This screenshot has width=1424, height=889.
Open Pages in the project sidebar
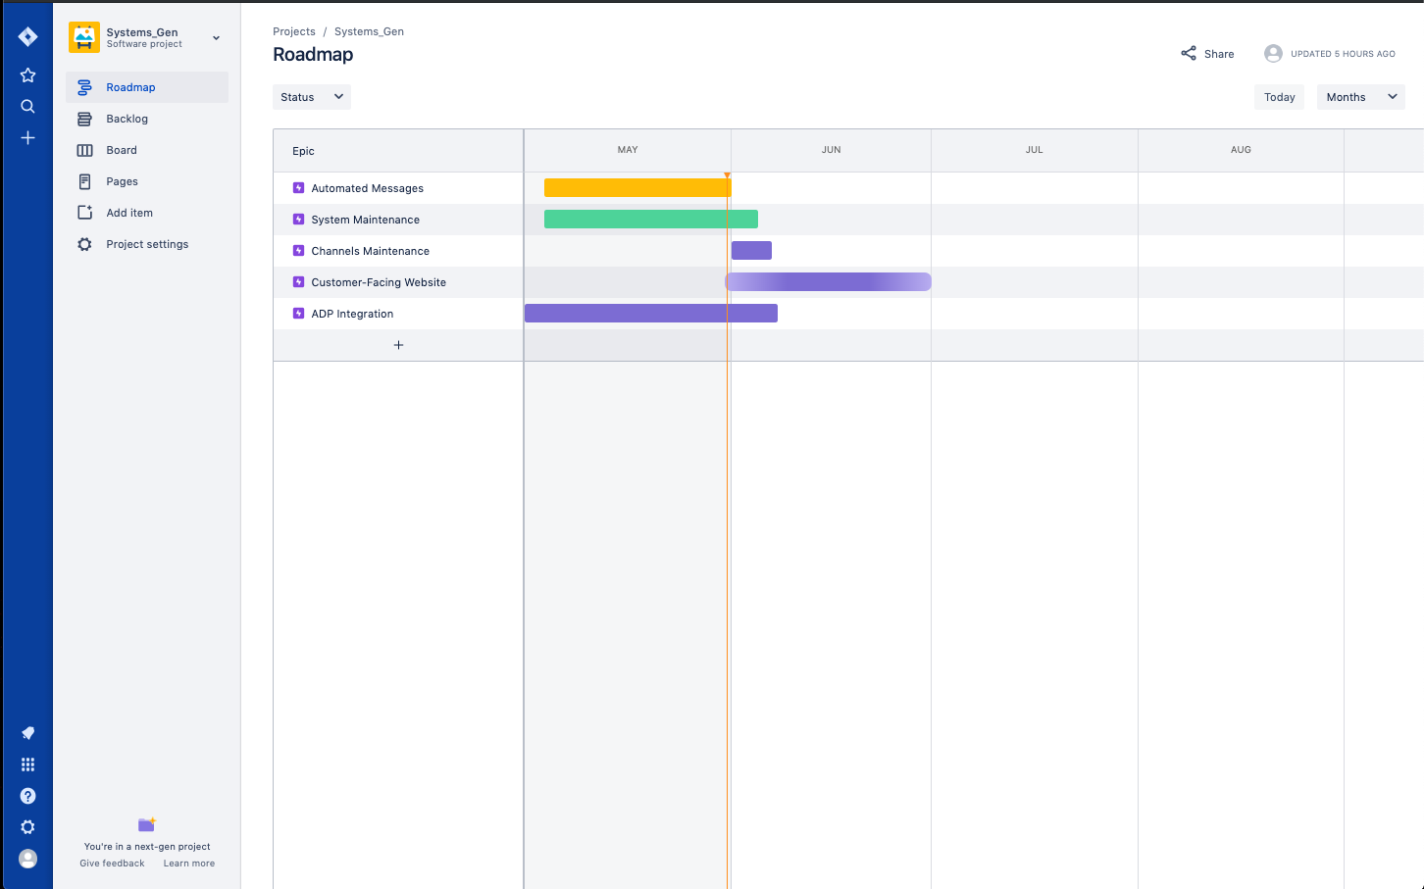(x=147, y=181)
